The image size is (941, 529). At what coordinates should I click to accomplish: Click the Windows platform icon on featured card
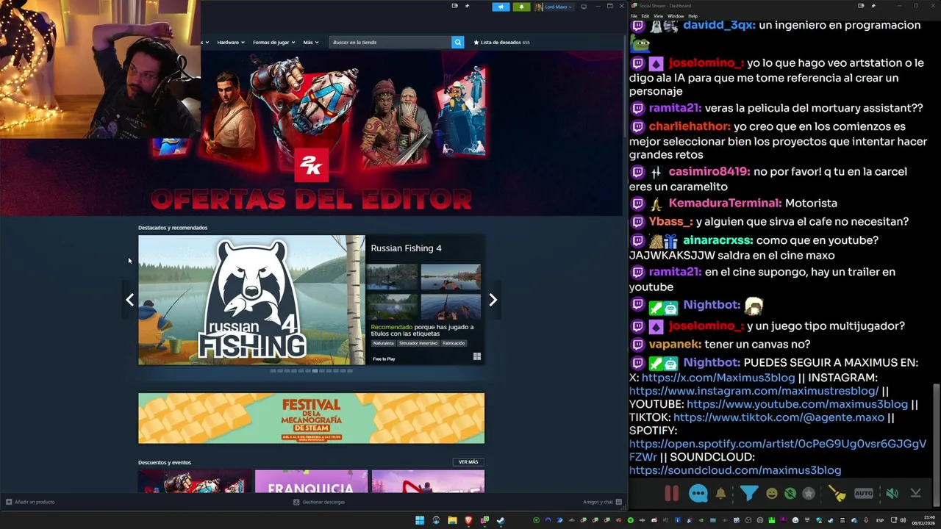click(x=477, y=357)
